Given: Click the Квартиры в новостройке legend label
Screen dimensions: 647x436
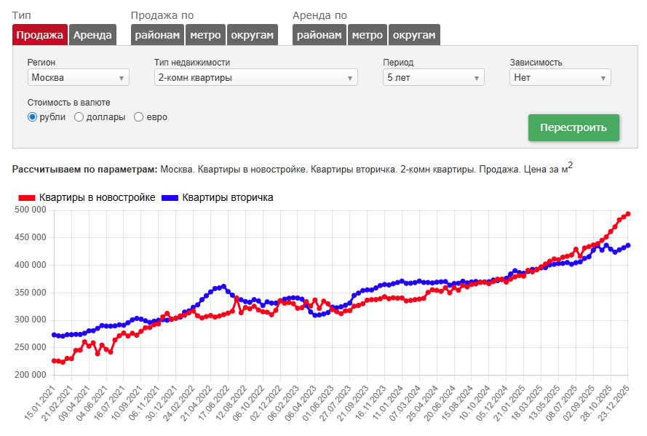Looking at the screenshot, I should tap(98, 198).
